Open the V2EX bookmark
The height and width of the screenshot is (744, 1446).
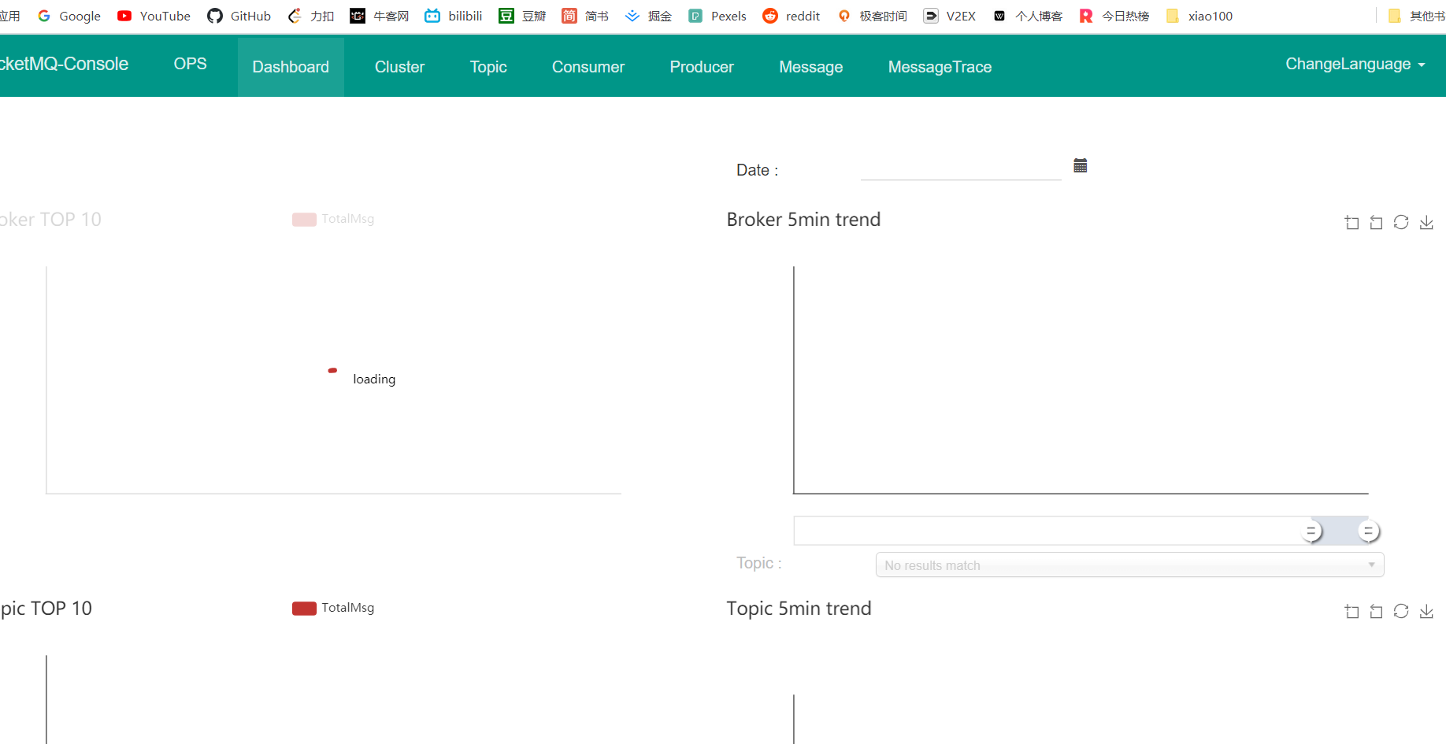[950, 16]
